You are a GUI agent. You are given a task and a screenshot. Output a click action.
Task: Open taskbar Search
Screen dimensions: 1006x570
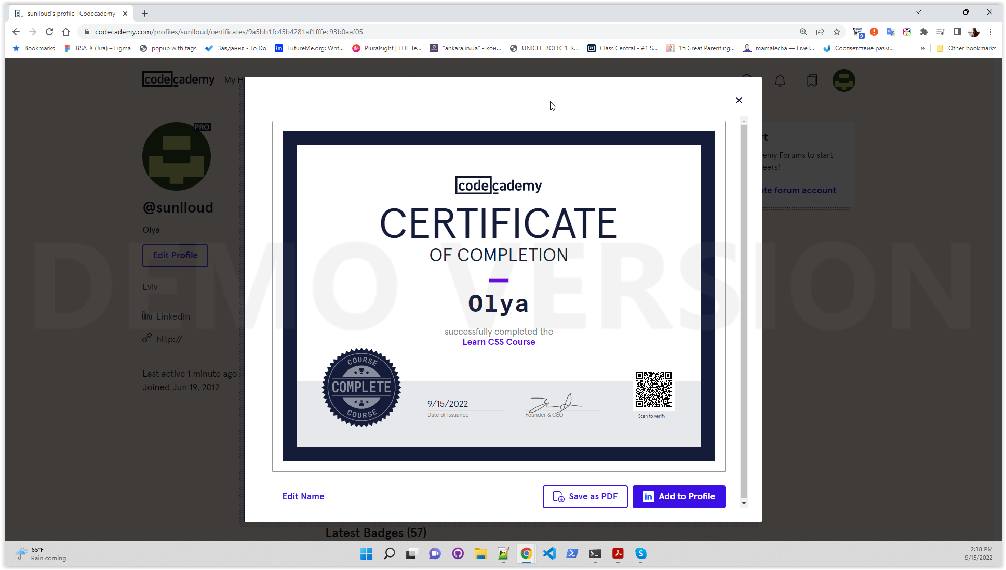click(x=389, y=554)
